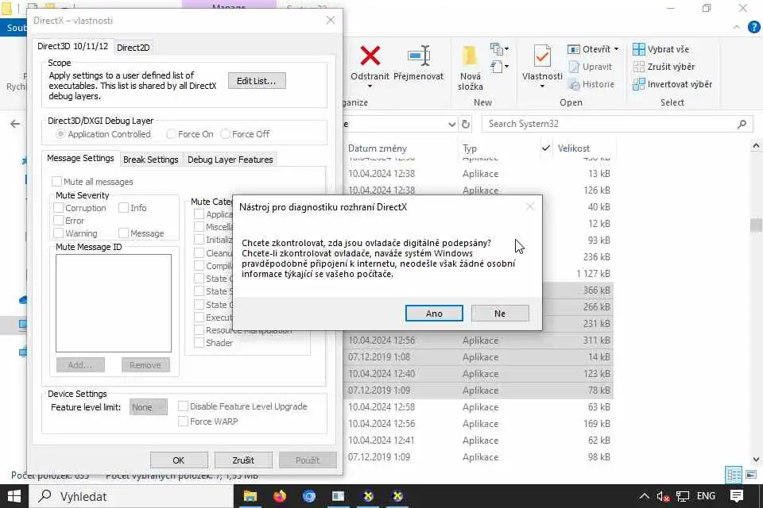Open File Explorer from the taskbar
The height and width of the screenshot is (508, 763).
[250, 496]
